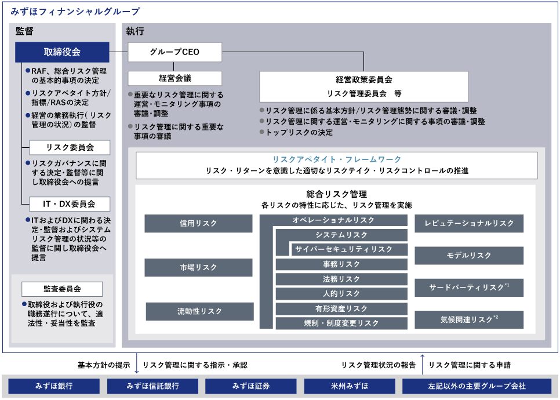Click the リスク委員会 box
The width and height of the screenshot is (560, 400).
pyautogui.click(x=70, y=147)
